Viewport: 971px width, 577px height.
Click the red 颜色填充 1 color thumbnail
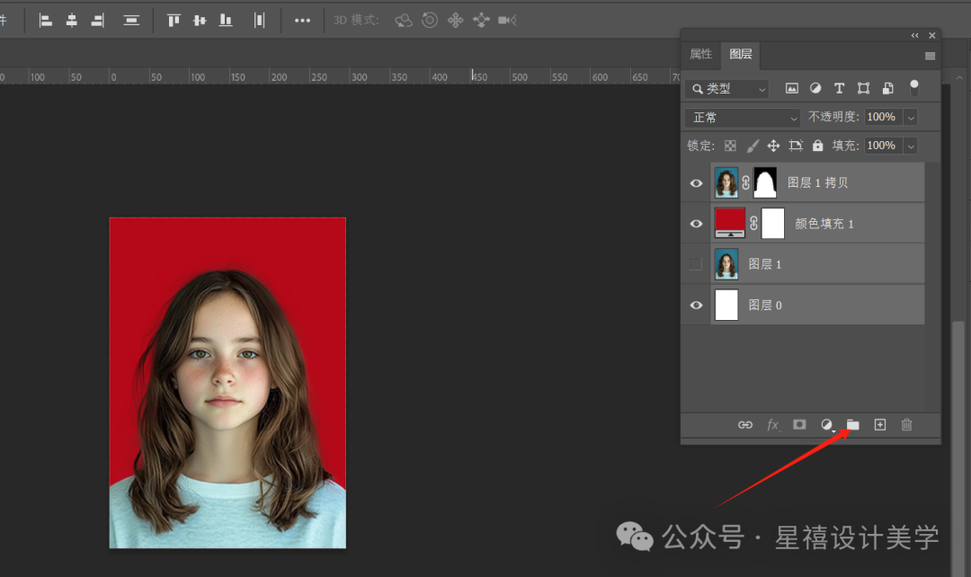[730, 223]
